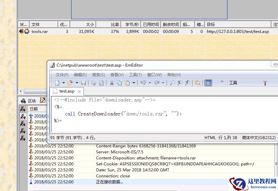Open the pencil log tab icon
Viewport: 278px width, 191px height.
pyautogui.click(x=43, y=100)
